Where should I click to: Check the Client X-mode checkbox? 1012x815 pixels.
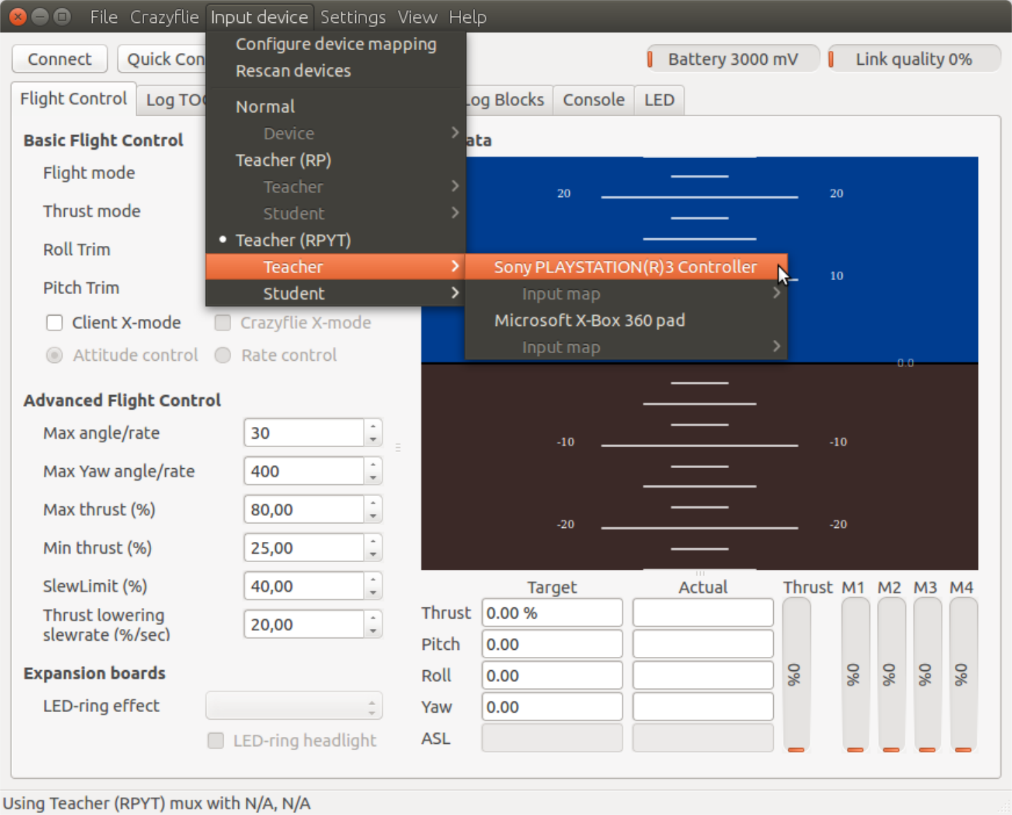54,323
